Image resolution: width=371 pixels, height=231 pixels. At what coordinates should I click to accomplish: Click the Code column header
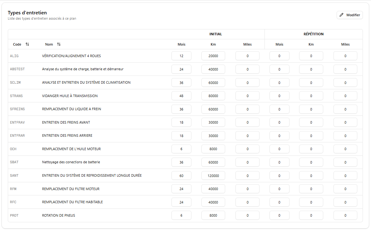[17, 44]
